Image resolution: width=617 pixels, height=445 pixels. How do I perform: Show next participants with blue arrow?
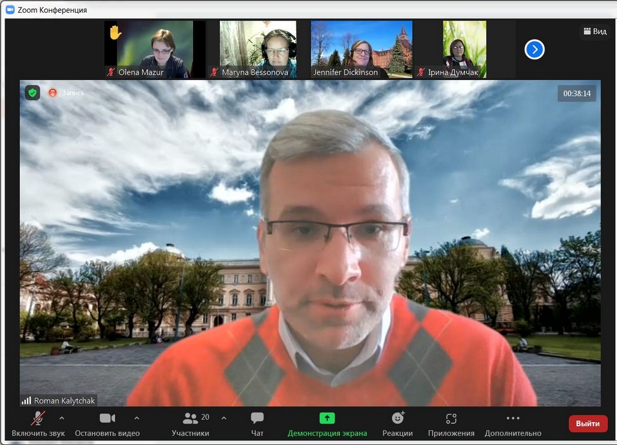coord(534,49)
